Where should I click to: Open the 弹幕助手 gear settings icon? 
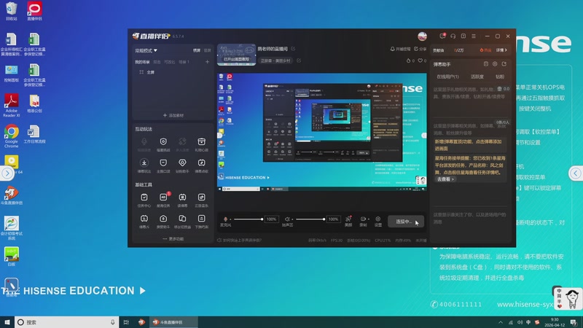click(x=495, y=64)
